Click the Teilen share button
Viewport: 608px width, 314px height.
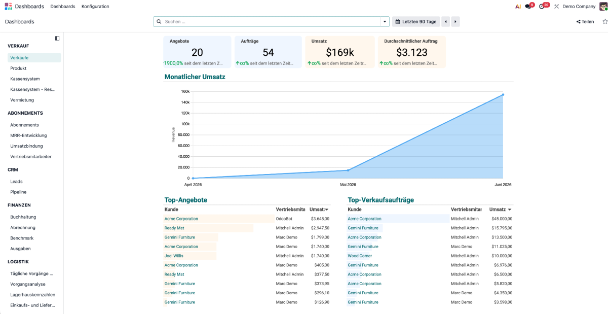tap(585, 22)
